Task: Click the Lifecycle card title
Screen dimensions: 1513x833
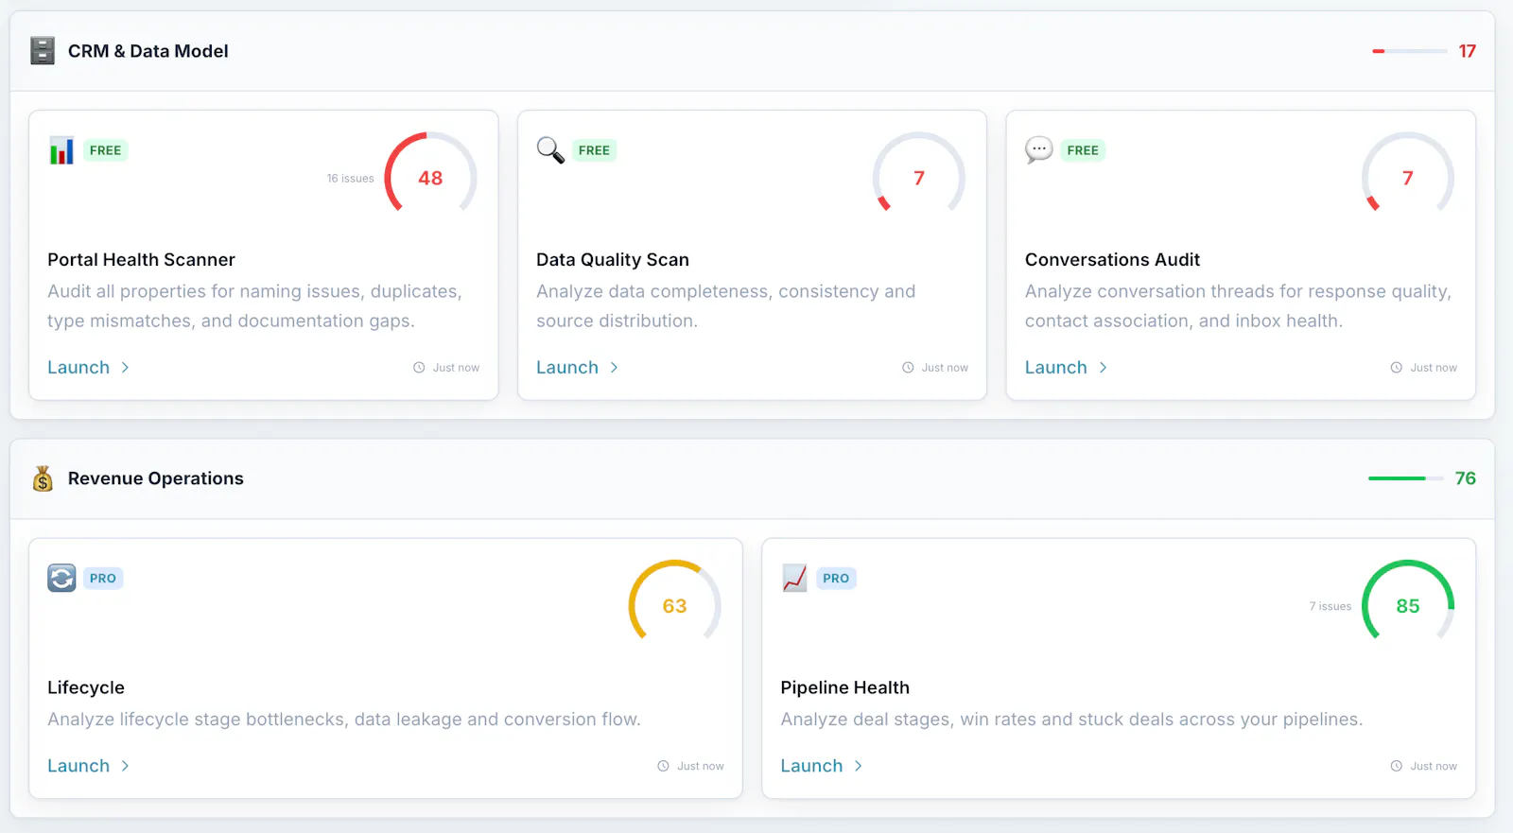Action: [x=86, y=688]
